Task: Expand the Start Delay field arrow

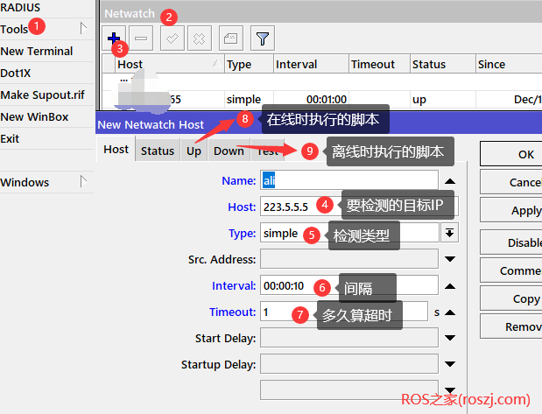Action: (449, 338)
